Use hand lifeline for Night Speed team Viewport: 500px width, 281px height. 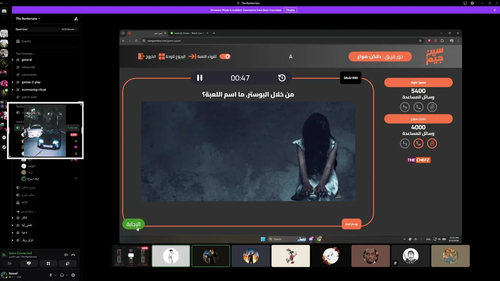(x=432, y=107)
